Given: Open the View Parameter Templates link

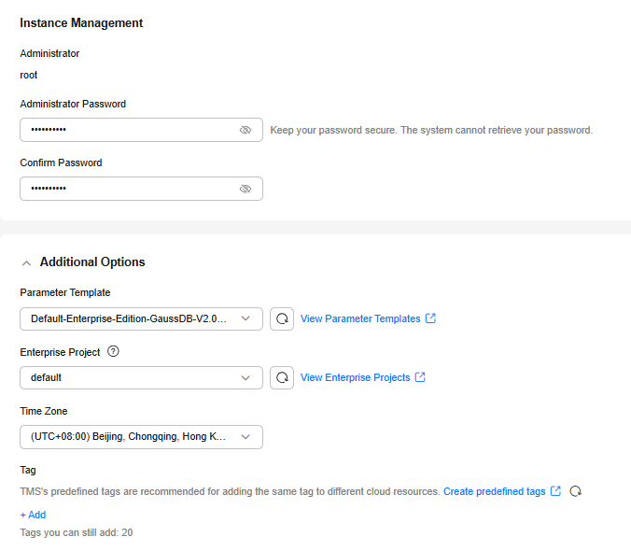Looking at the screenshot, I should point(360,318).
